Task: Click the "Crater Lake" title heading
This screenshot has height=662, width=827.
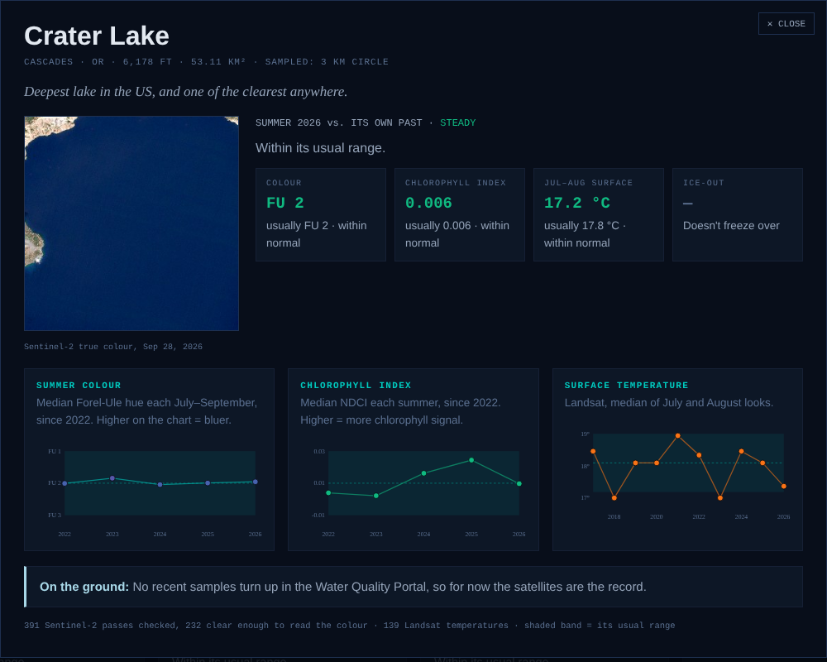Action: coord(97,36)
